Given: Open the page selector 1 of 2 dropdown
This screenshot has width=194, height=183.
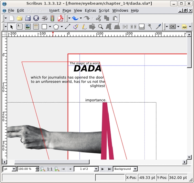Looking at the screenshot, I should [86, 169].
